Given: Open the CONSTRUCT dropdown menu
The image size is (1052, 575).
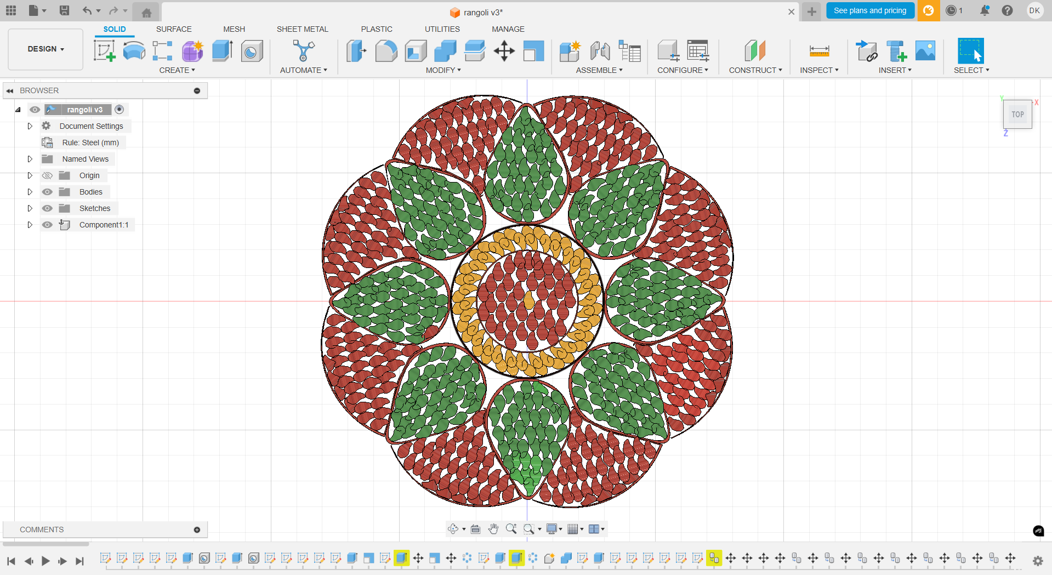Looking at the screenshot, I should click(x=755, y=70).
